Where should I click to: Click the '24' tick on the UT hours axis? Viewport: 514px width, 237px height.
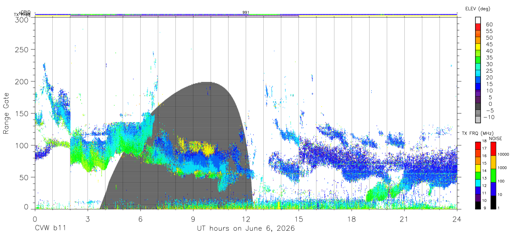tap(457, 219)
